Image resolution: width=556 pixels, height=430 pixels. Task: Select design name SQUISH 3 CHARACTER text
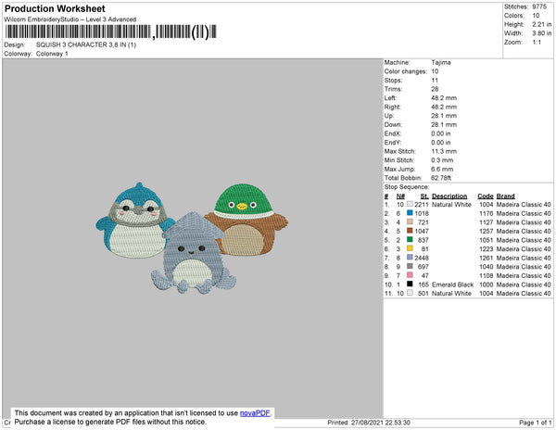pos(86,44)
